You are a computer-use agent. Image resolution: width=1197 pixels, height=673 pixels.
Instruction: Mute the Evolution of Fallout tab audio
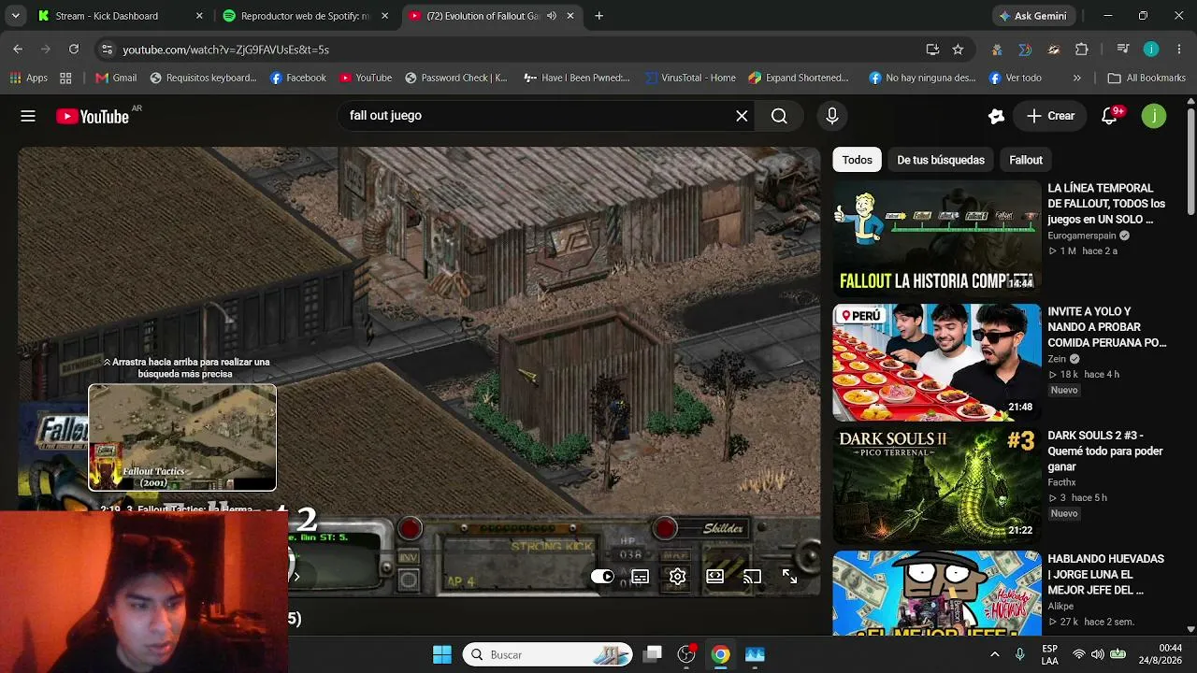tap(552, 16)
